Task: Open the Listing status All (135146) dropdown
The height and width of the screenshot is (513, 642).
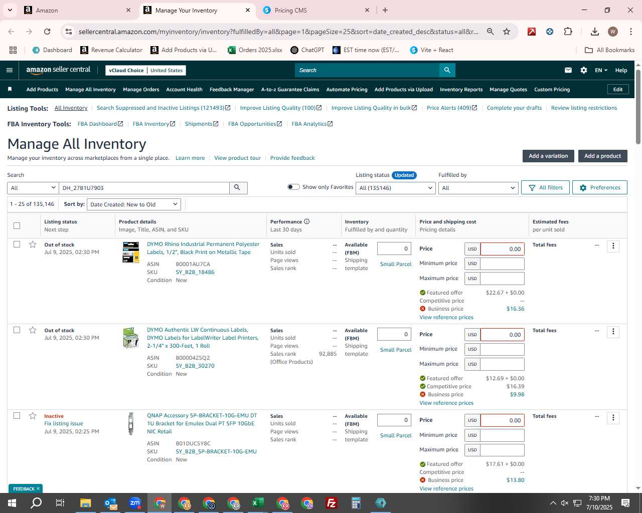Action: [x=396, y=188]
